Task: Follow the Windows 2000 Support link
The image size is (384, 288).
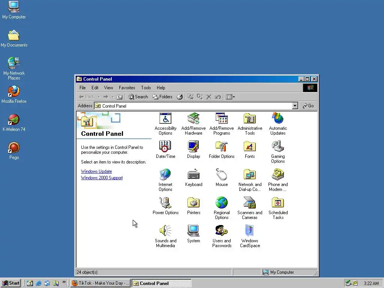Action: point(102,178)
